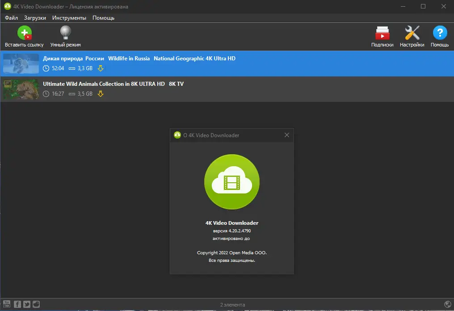Close the О 4K Video Downloader dialog
The width and height of the screenshot is (454, 311).
point(286,135)
